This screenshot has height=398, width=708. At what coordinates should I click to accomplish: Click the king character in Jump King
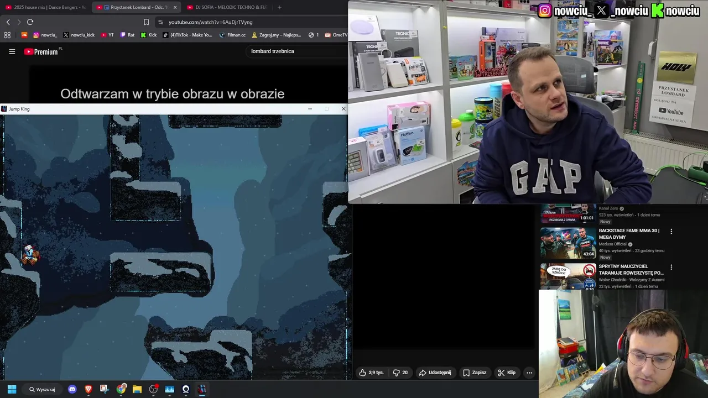coord(30,255)
